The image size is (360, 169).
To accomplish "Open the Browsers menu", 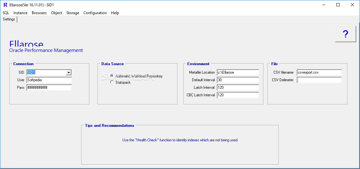I will (39, 13).
